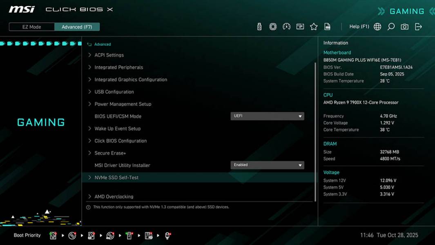Click the star Favorites icon
The width and height of the screenshot is (435, 245).
[314, 26]
